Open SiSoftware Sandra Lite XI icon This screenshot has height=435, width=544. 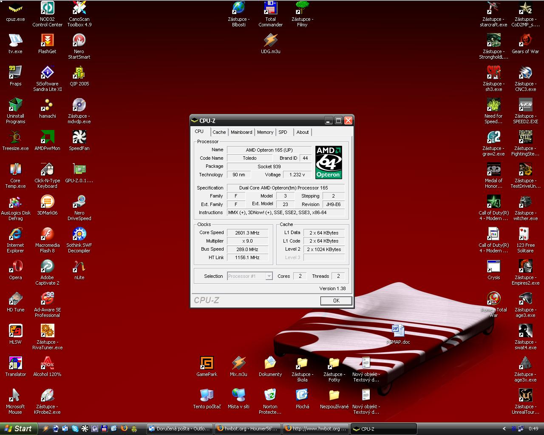click(47, 79)
